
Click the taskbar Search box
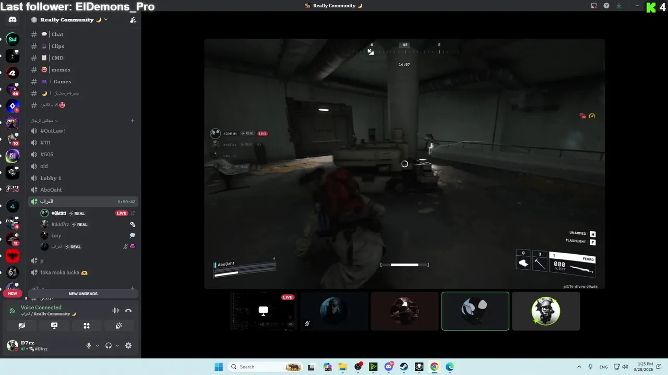(x=266, y=367)
